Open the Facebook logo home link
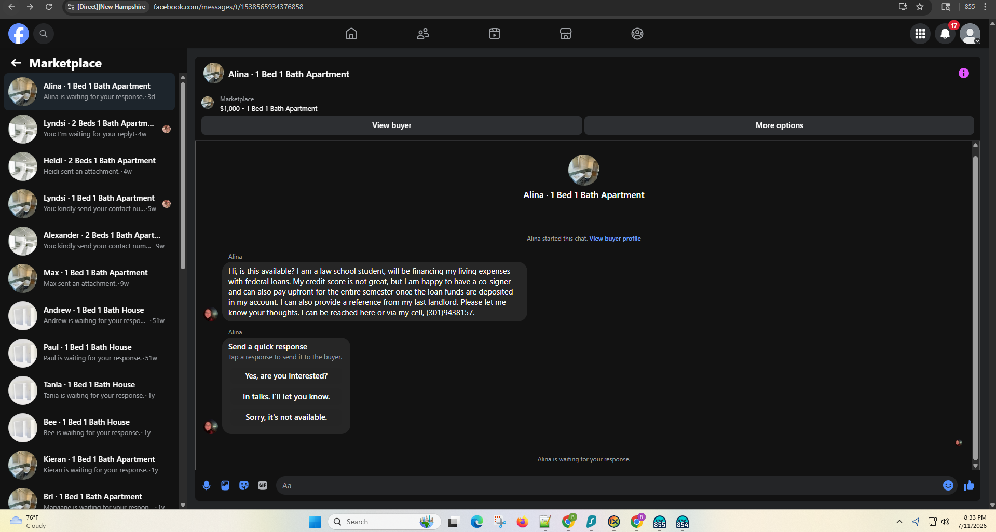Screen dimensions: 996x532 (x=19, y=34)
